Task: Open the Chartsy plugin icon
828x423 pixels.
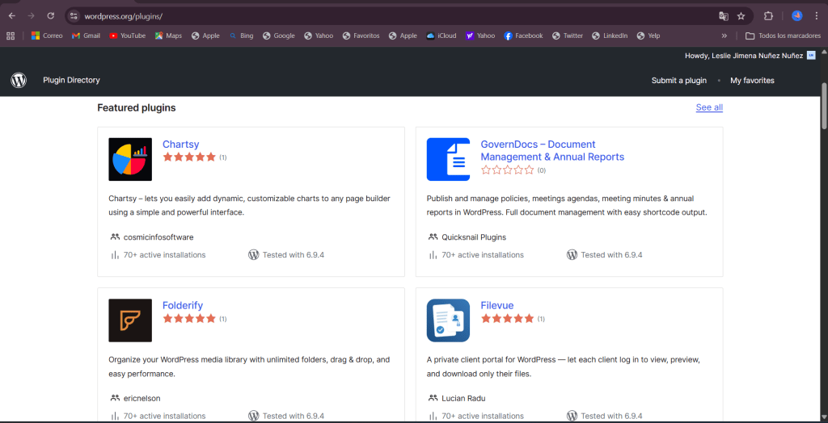Action: click(x=130, y=159)
